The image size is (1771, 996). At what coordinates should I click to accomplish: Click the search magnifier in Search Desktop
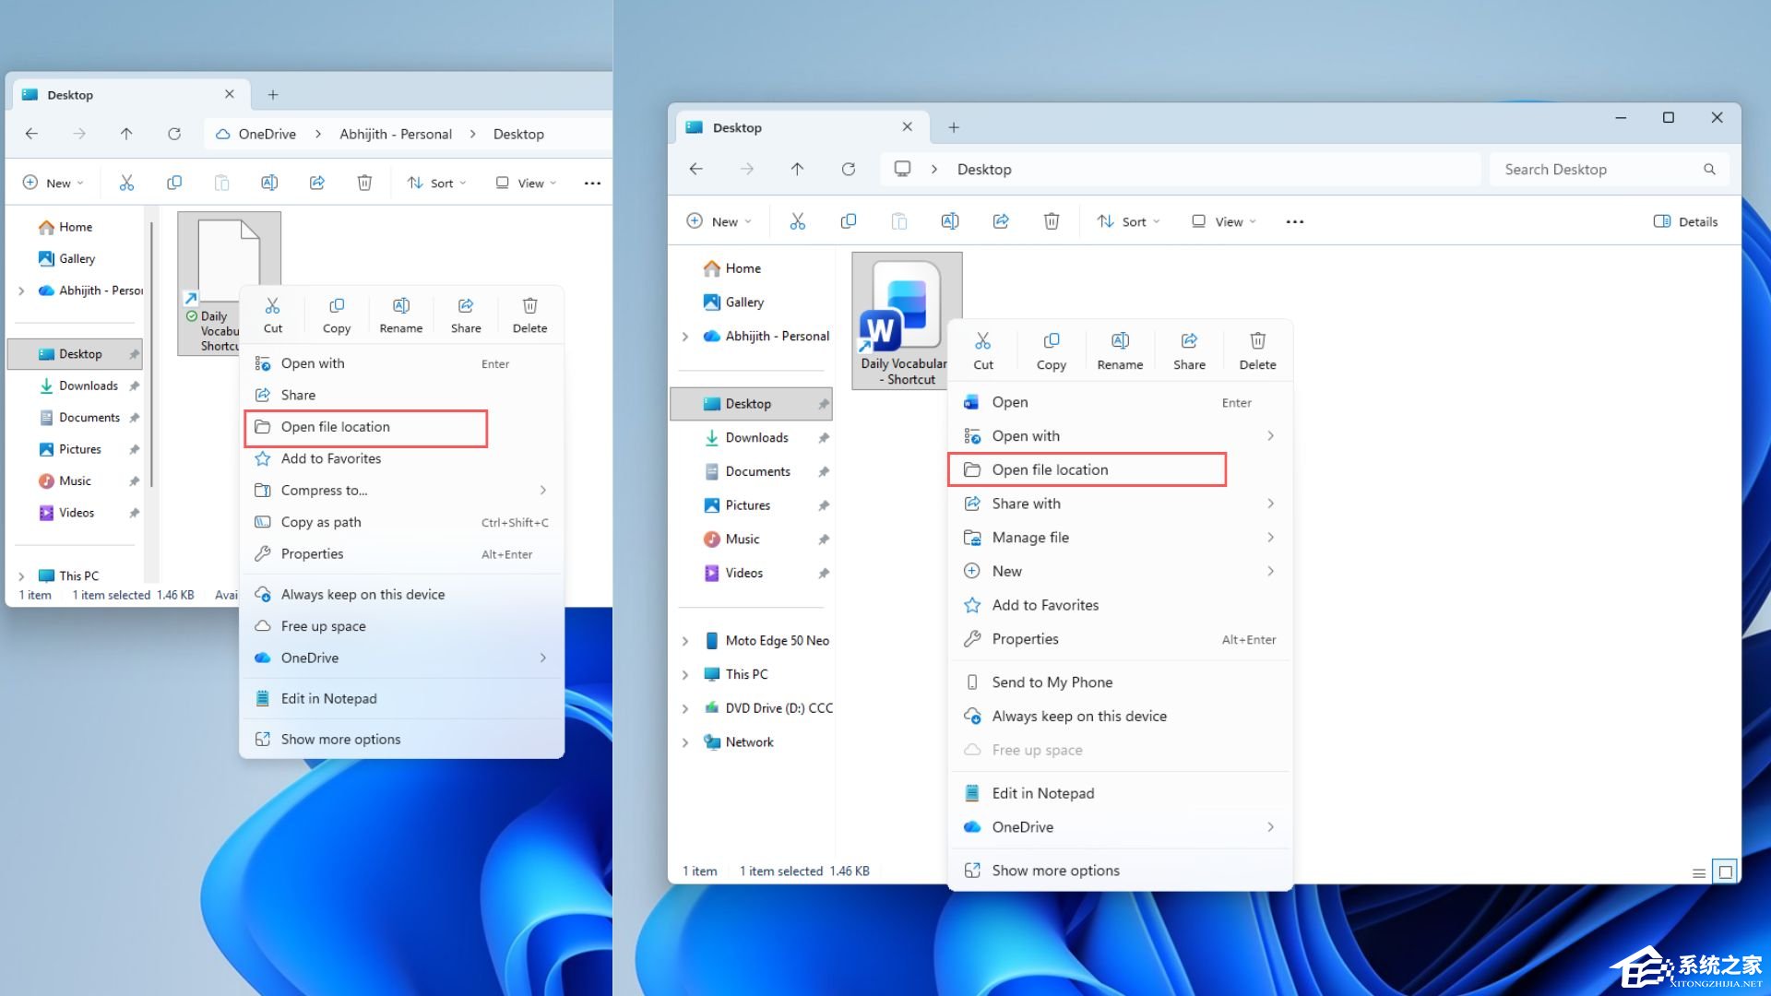[x=1710, y=169]
